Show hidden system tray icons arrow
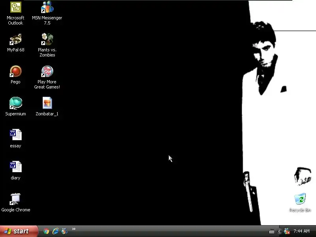The height and width of the screenshot is (237, 316). [279, 231]
